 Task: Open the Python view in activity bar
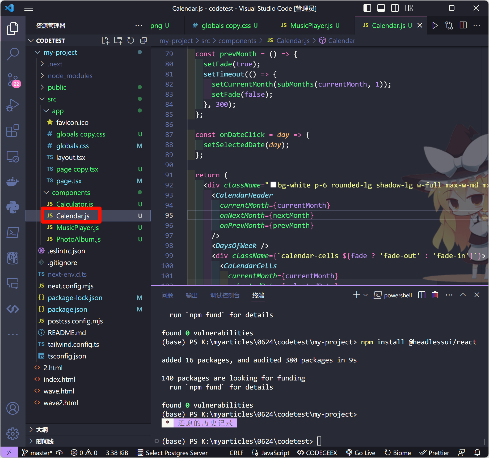tap(12, 207)
